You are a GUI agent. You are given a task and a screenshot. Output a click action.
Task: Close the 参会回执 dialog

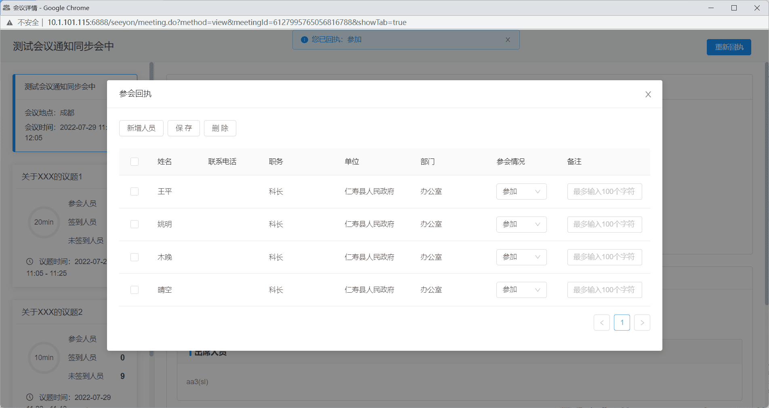[648, 94]
